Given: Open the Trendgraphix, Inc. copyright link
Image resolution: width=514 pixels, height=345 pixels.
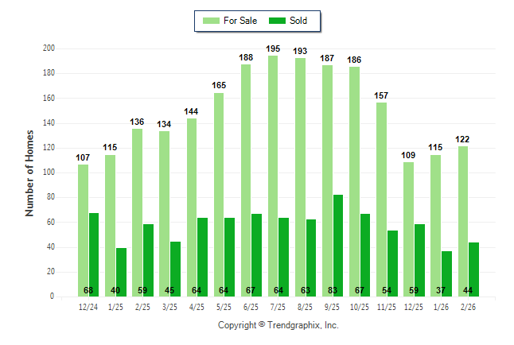Looking at the screenshot, I should (278, 325).
